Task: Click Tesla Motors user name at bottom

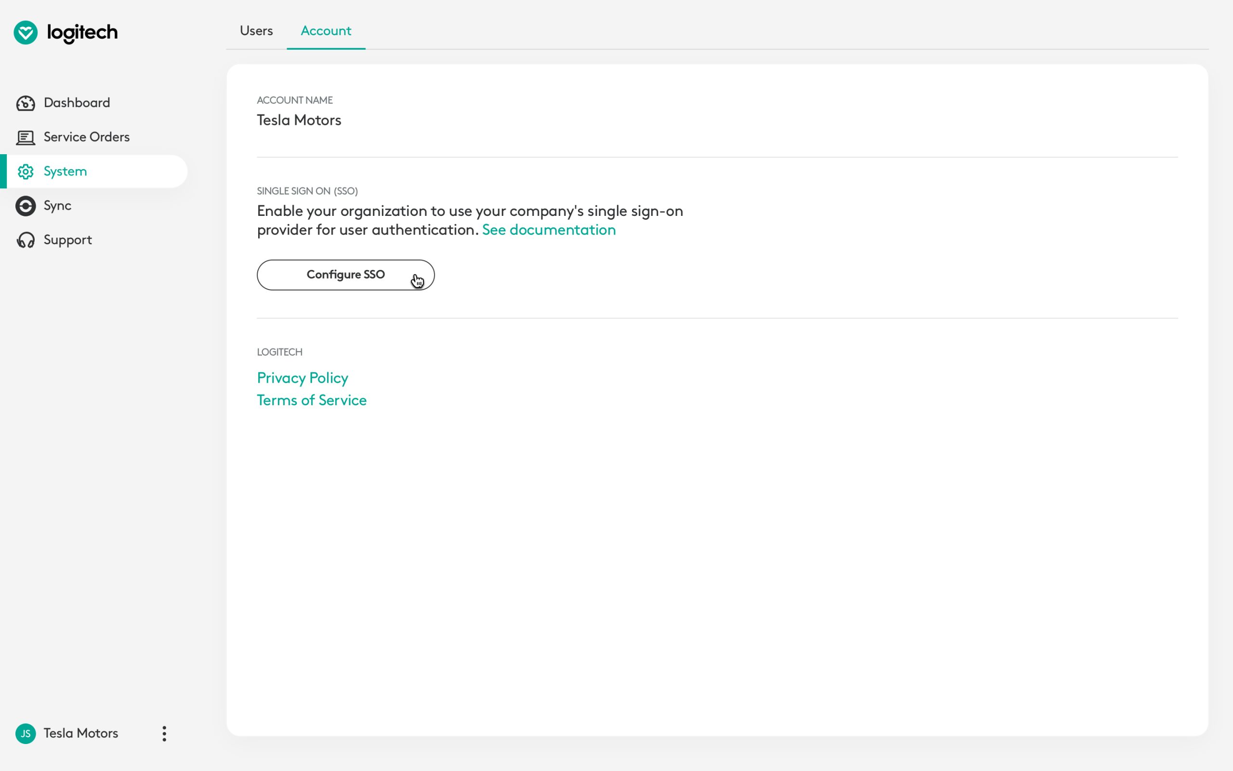Action: pyautogui.click(x=81, y=733)
